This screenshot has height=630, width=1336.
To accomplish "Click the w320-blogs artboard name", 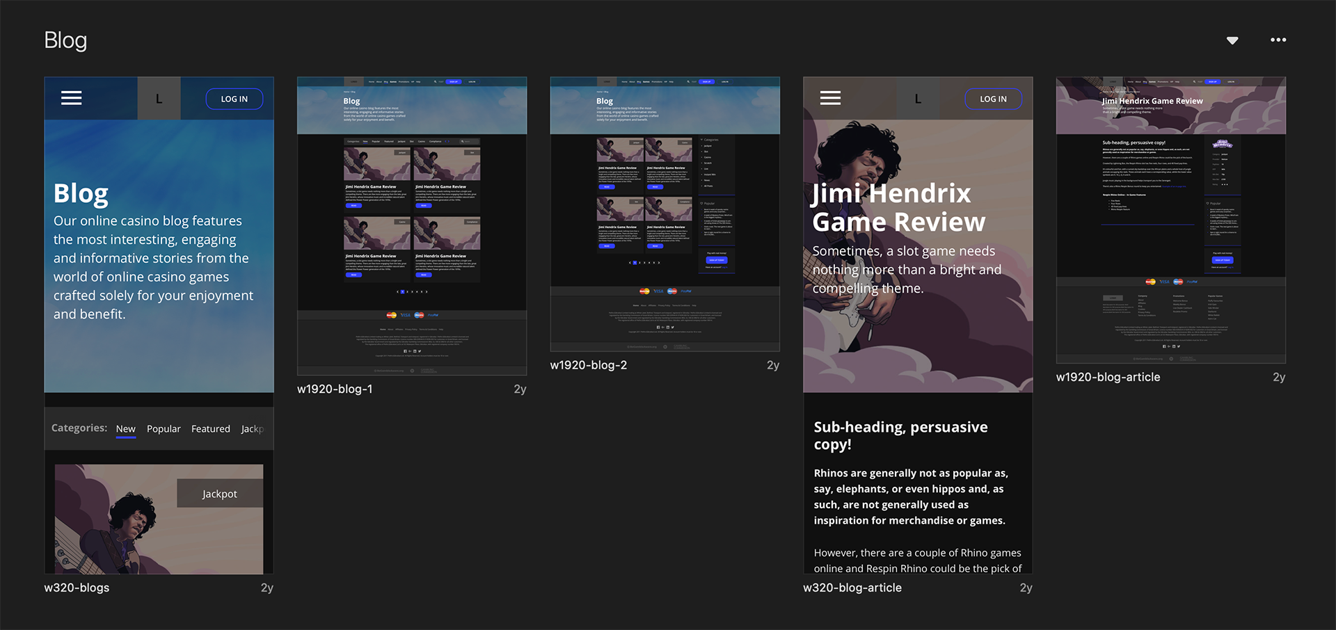I will coord(77,588).
